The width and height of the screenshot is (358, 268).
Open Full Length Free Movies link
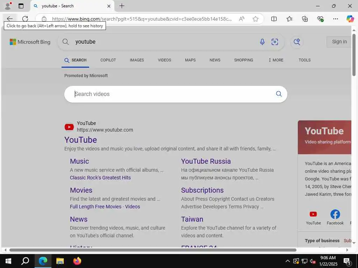pos(96,207)
